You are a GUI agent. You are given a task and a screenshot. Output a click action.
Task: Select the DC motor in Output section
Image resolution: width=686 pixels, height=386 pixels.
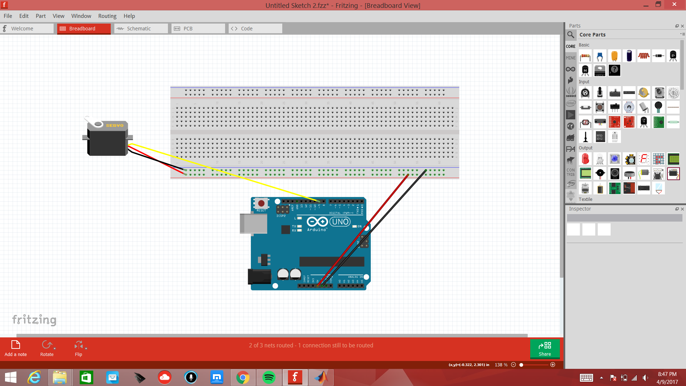[644, 173]
